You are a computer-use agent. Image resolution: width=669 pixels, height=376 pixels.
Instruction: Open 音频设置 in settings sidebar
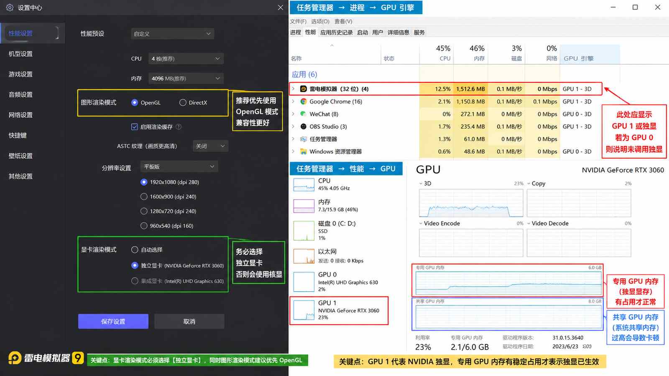tap(20, 95)
